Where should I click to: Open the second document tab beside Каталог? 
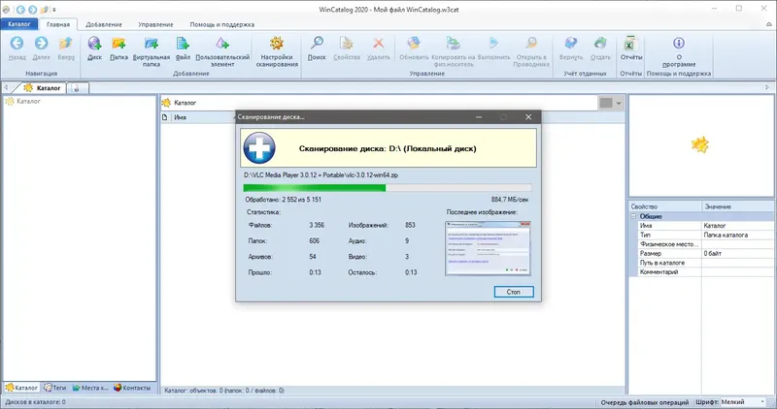(78, 88)
